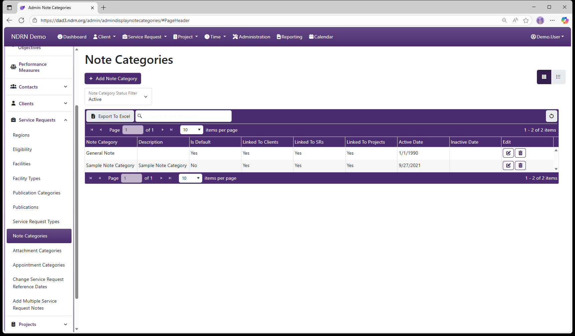
Task: Expand the Projects sidebar section
Action: pyautogui.click(x=39, y=324)
